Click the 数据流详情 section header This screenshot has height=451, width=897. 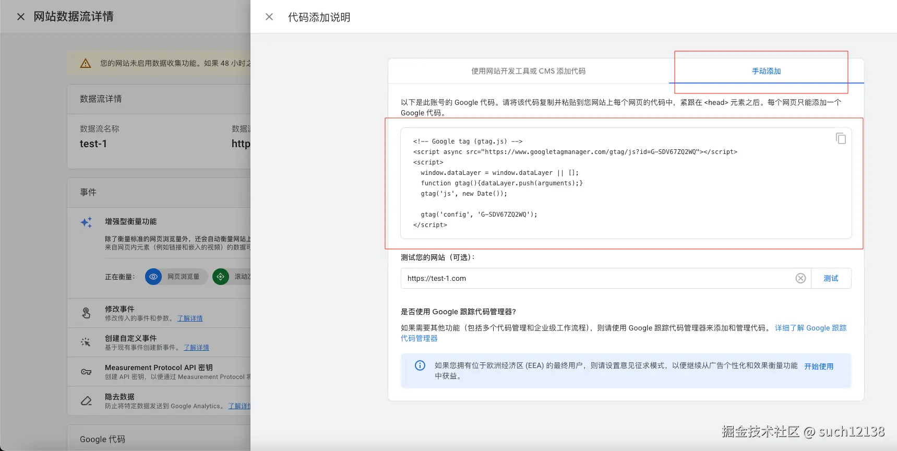[101, 99]
